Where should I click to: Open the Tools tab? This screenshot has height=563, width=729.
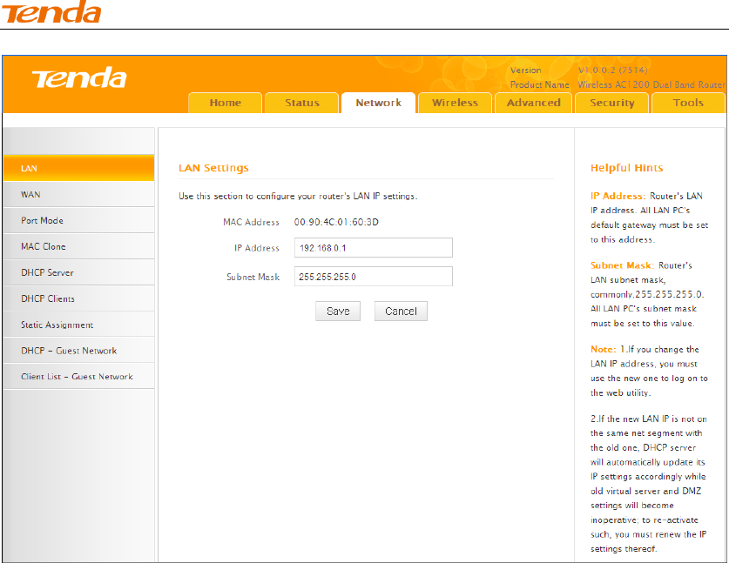click(x=688, y=103)
